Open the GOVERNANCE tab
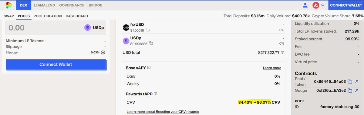The image size is (364, 115). 72,5
